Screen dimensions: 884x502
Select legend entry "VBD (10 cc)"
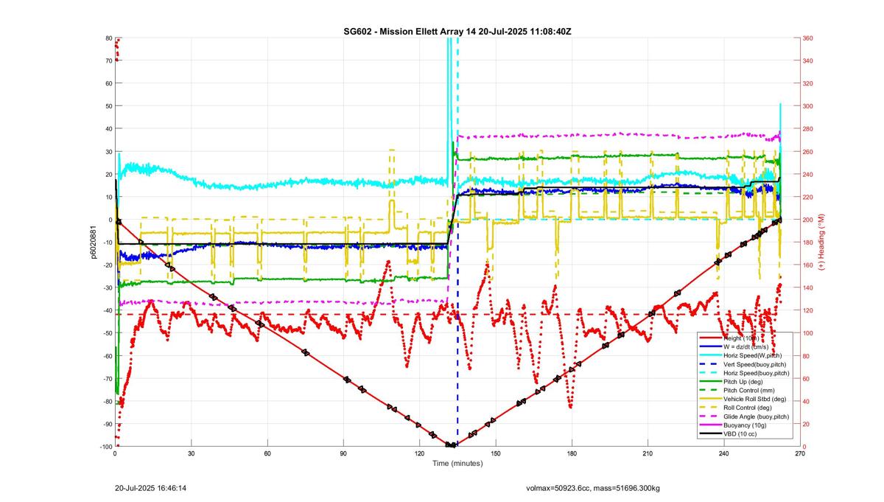click(x=740, y=435)
